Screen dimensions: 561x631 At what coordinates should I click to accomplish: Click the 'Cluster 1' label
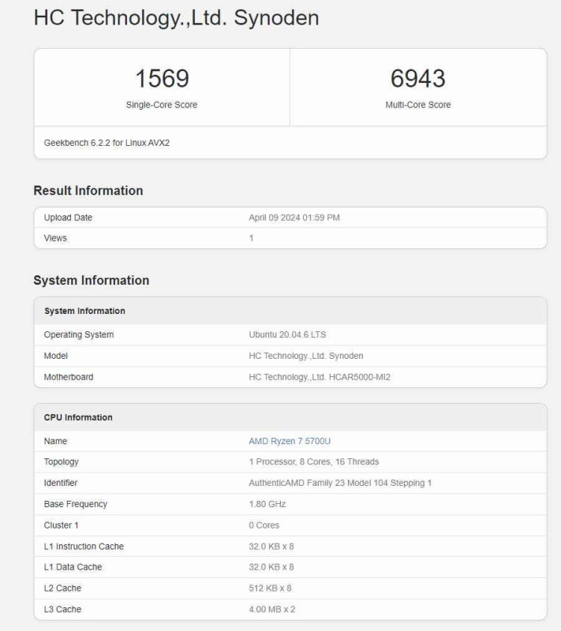point(62,525)
